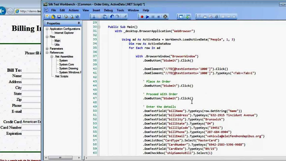286x161 pixels.
Task: Click the Save disk icon
Action: [x=59, y=17]
